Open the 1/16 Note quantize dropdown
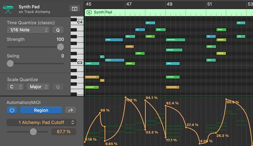The image size is (253, 146). [x=28, y=30]
